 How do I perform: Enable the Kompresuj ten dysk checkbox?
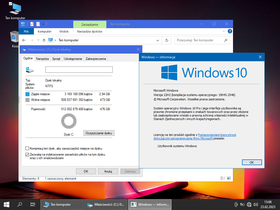[27, 148]
